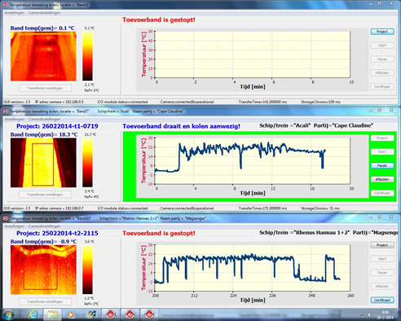This screenshot has width=401, height=321.
Task: Click the Afsluiten button in Band7 window
Action: pyautogui.click(x=382, y=179)
